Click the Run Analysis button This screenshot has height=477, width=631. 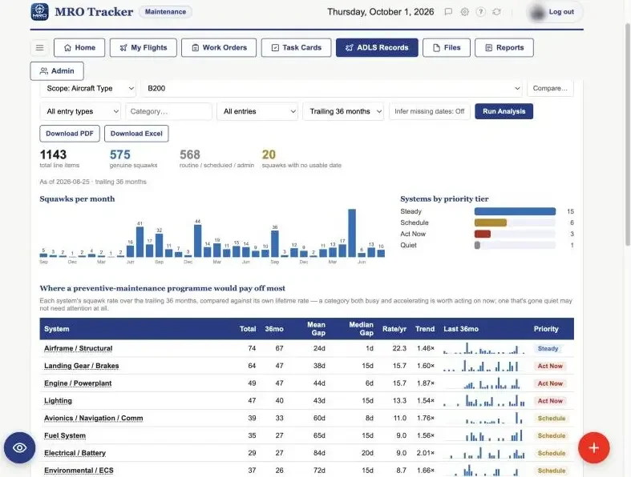tap(504, 111)
